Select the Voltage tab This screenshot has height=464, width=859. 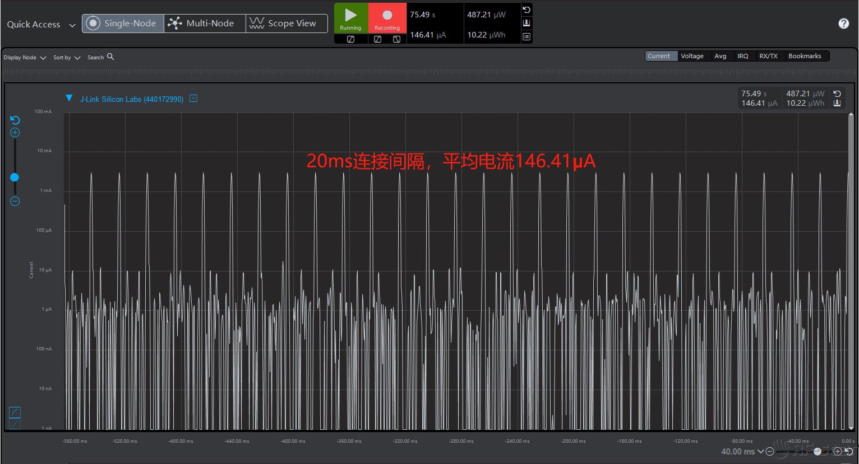692,56
